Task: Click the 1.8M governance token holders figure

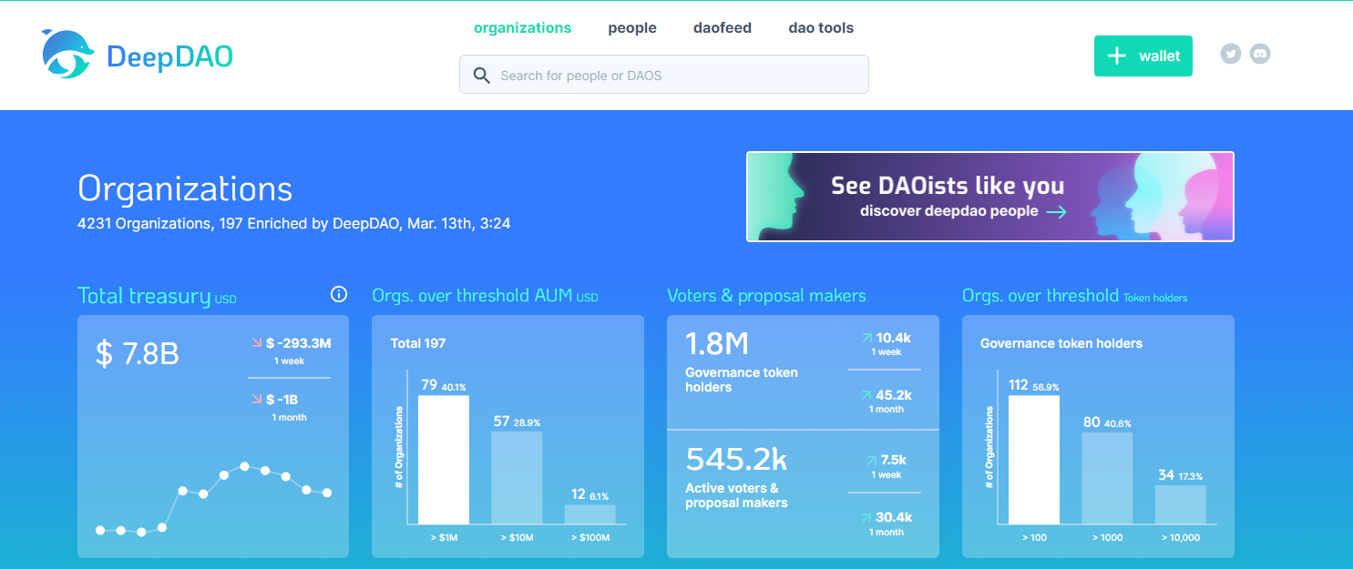Action: (x=717, y=342)
